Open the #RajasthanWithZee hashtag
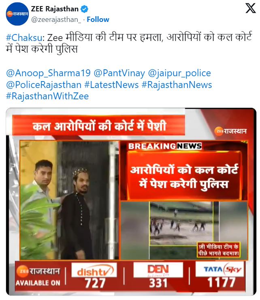The image size is (260, 300). coord(47,96)
